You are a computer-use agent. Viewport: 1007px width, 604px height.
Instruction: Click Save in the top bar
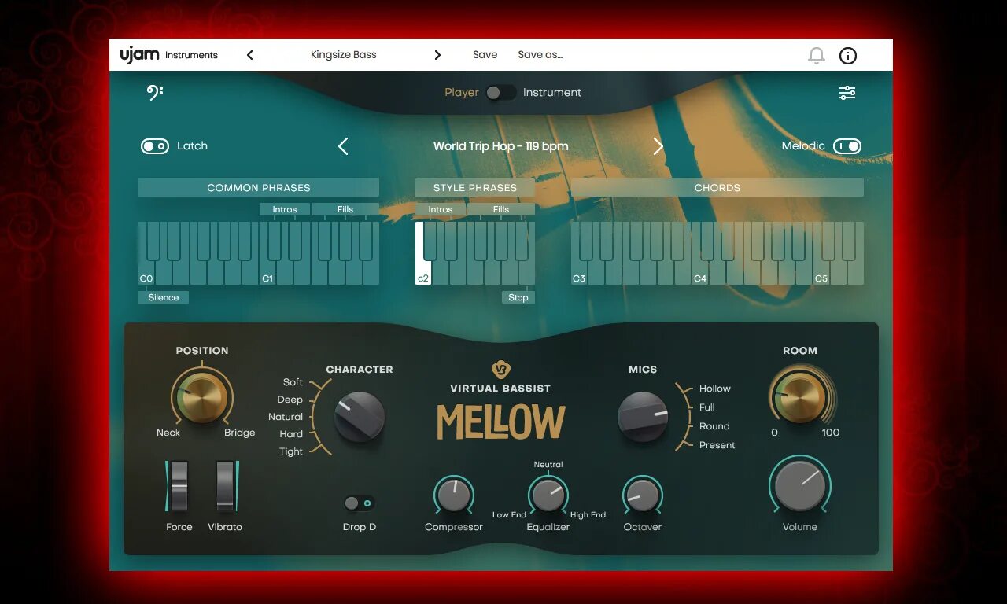pos(485,55)
